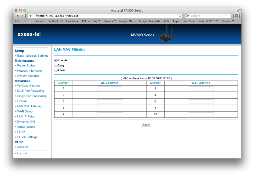The width and height of the screenshot is (254, 176).
Task: Open the Google Maps bookmark
Action: [127, 21]
